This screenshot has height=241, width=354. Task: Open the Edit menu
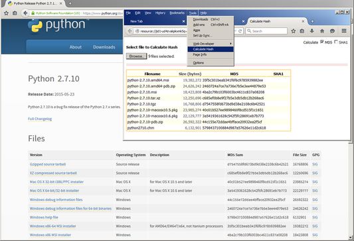137,13
